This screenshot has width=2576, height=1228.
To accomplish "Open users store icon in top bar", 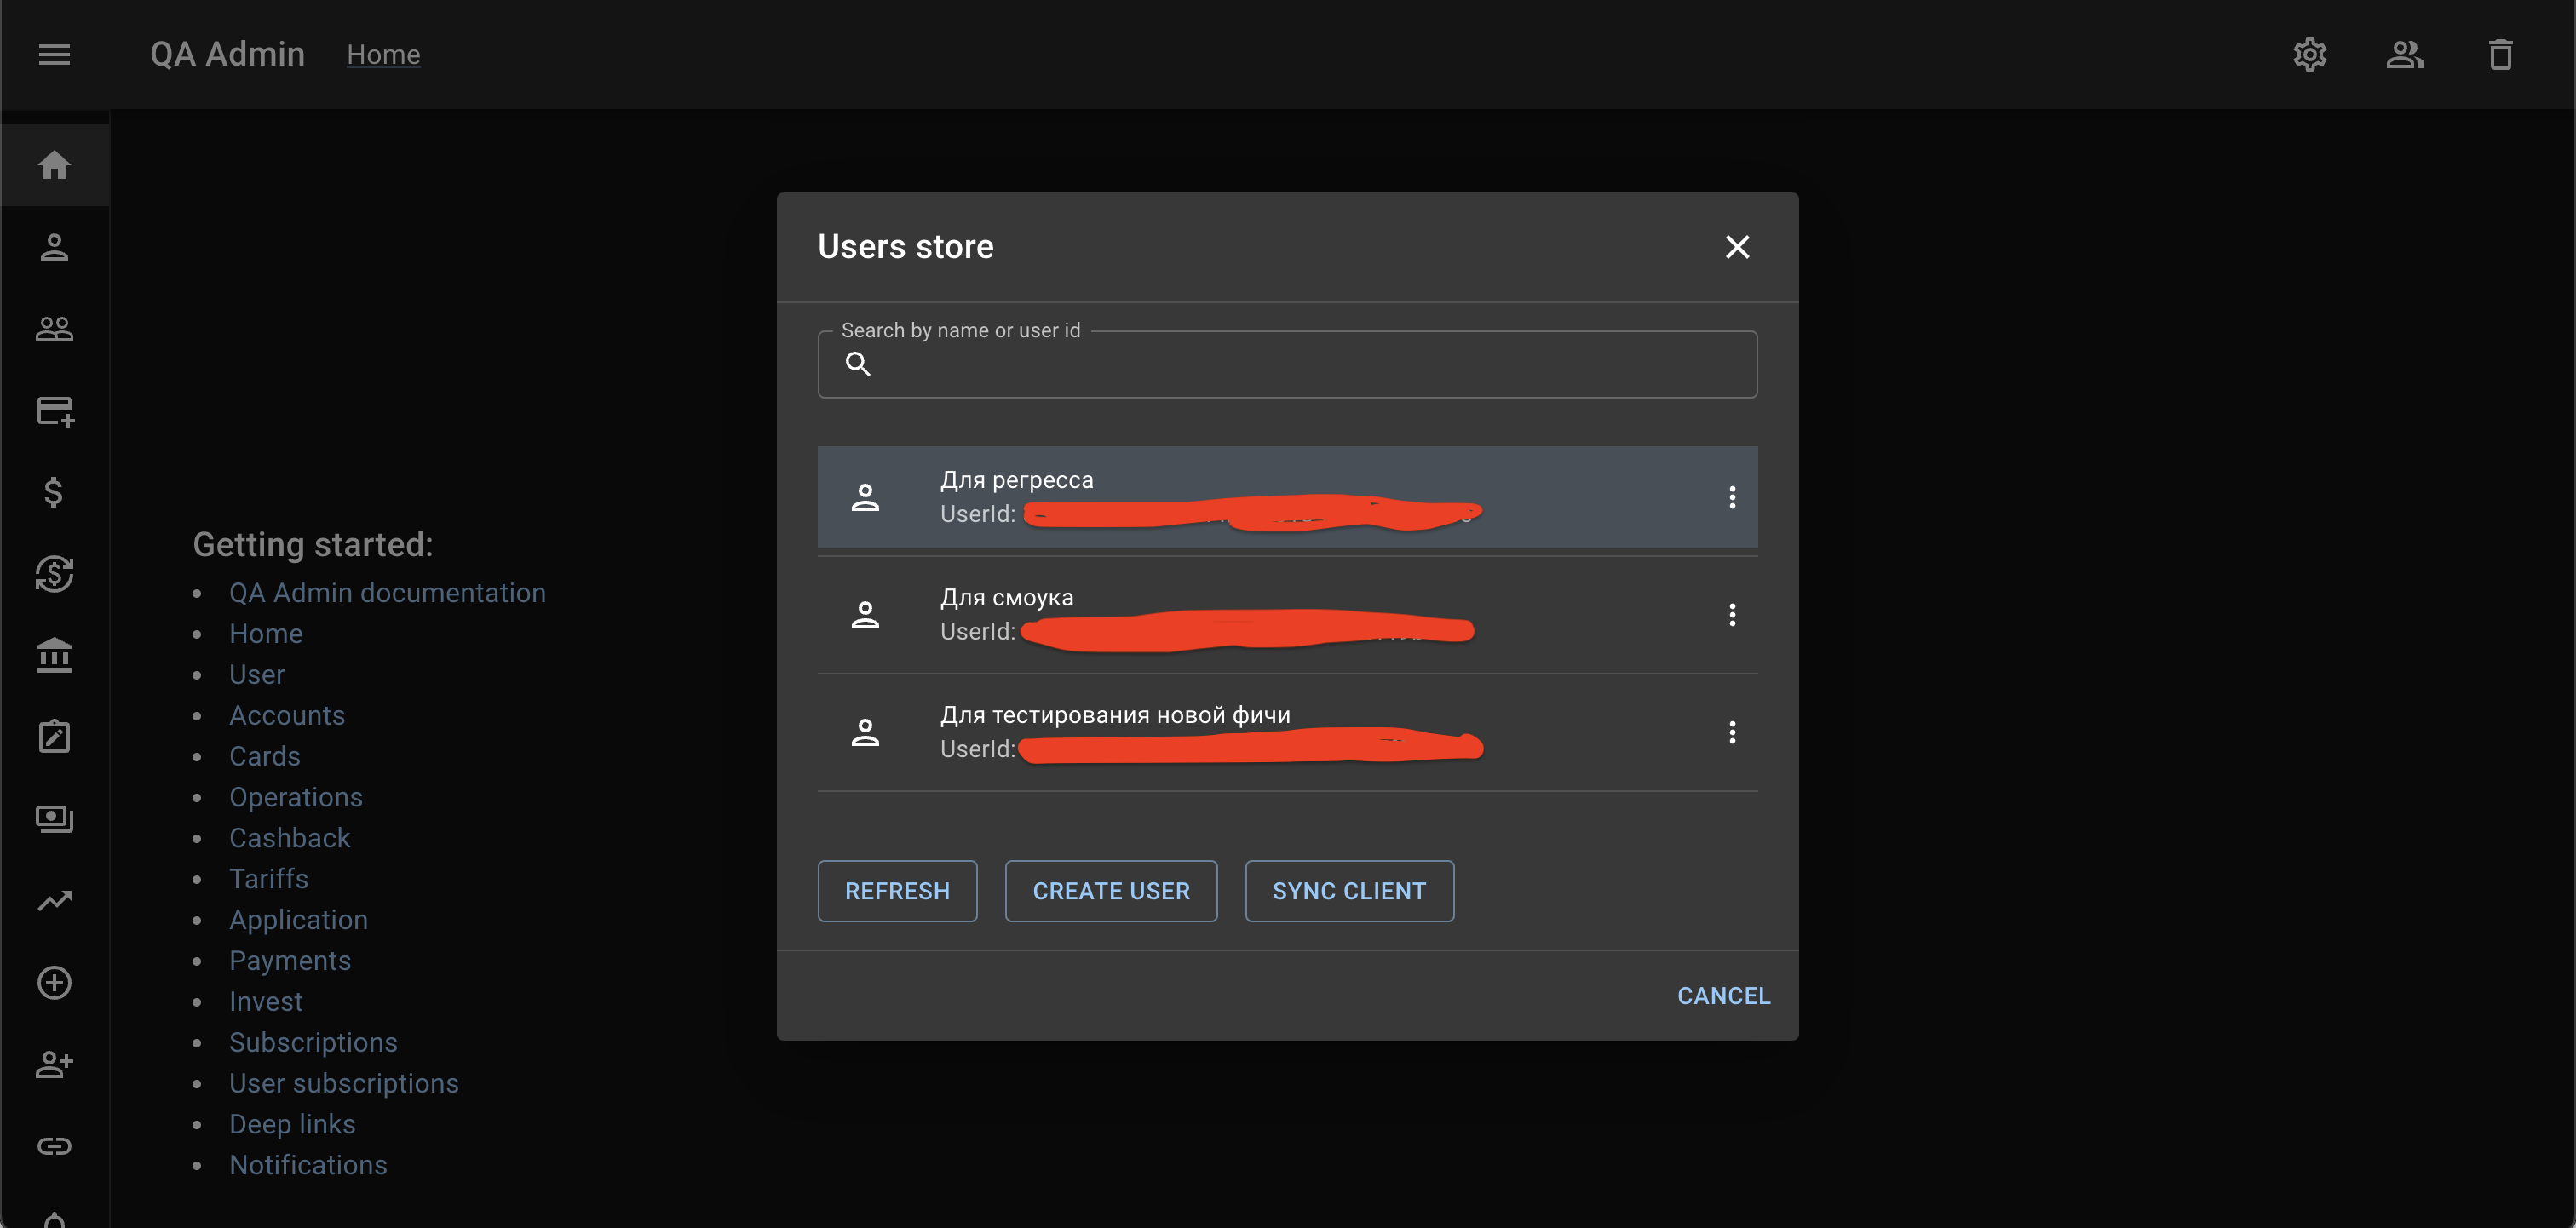I will point(2405,54).
